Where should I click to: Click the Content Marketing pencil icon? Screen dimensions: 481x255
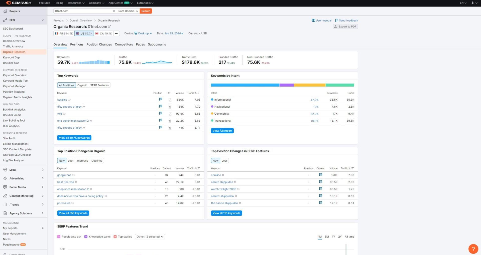coord(5,196)
